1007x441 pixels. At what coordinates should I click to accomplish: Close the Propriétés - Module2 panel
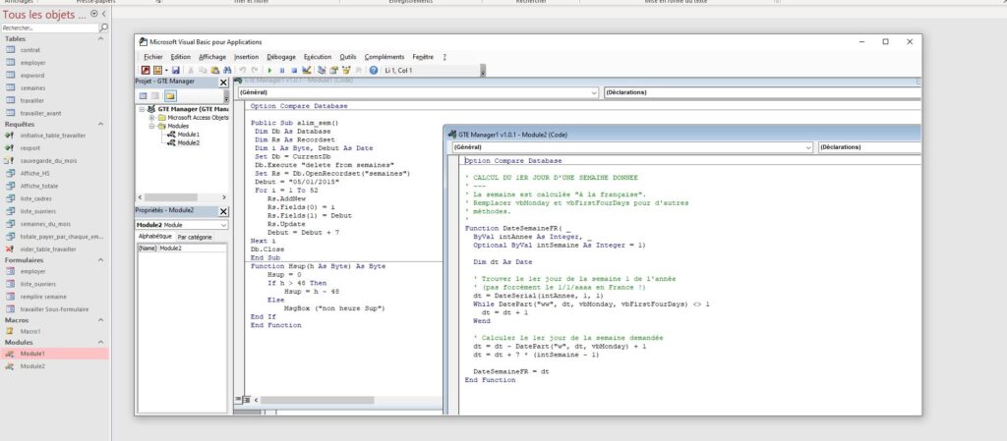[223, 210]
